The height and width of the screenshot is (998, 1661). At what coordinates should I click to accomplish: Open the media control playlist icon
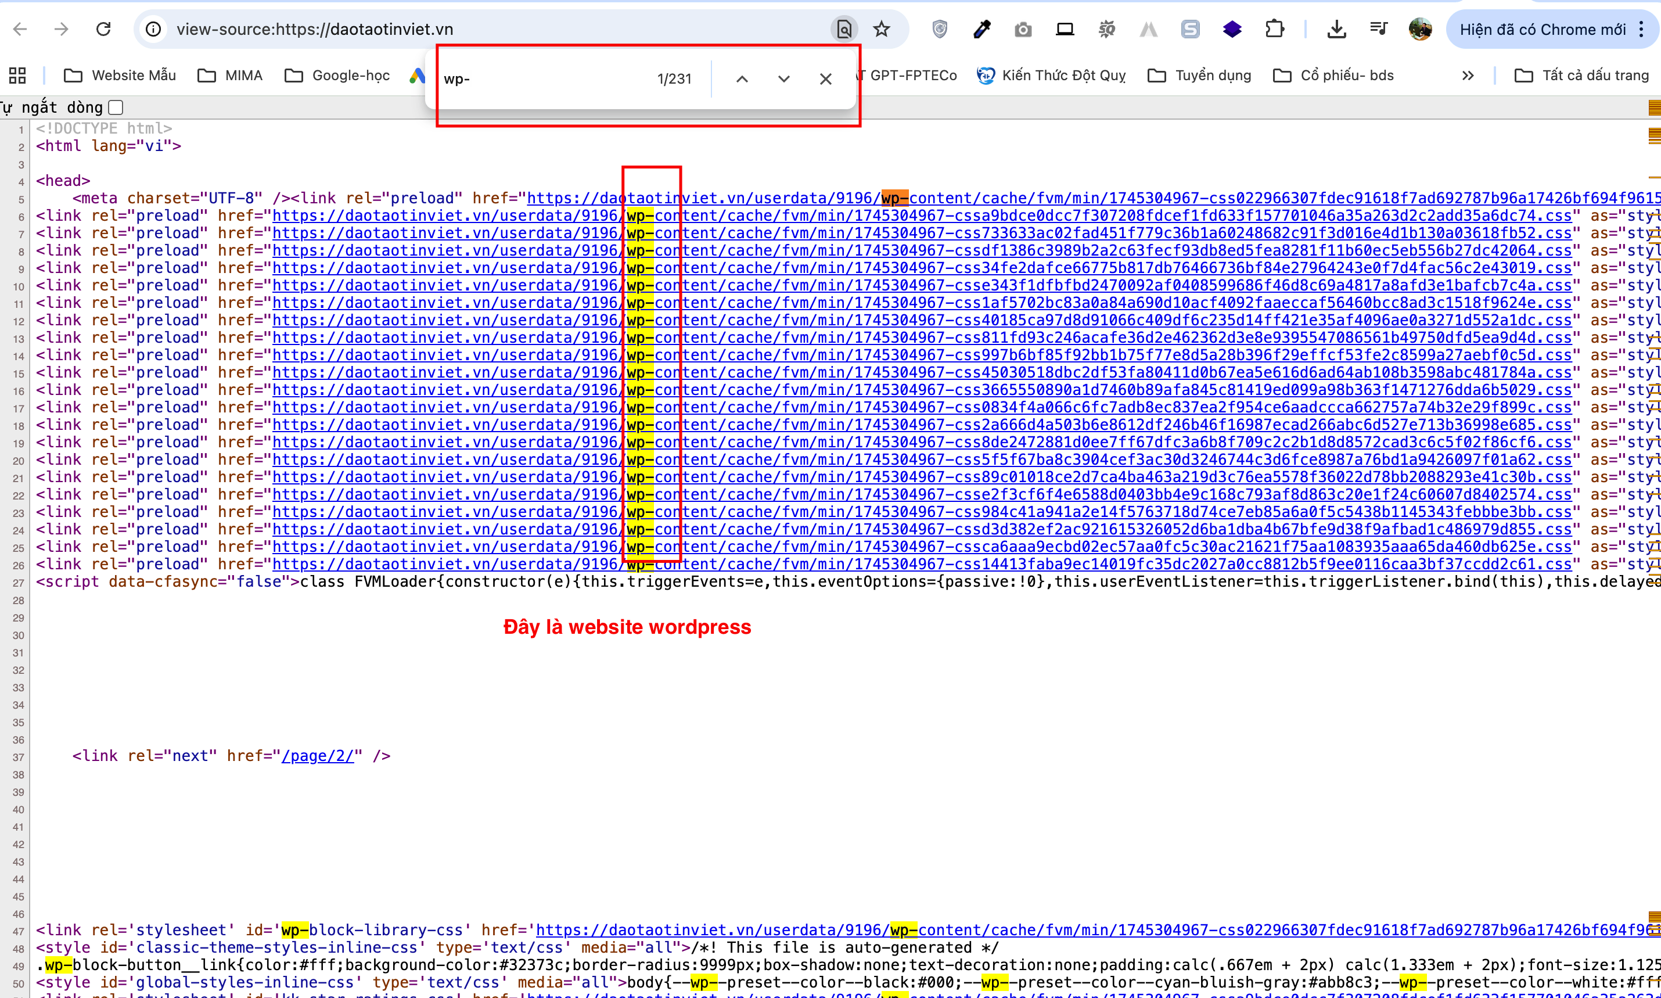[1378, 29]
